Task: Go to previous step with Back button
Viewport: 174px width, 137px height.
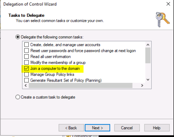Action: click(x=71, y=128)
